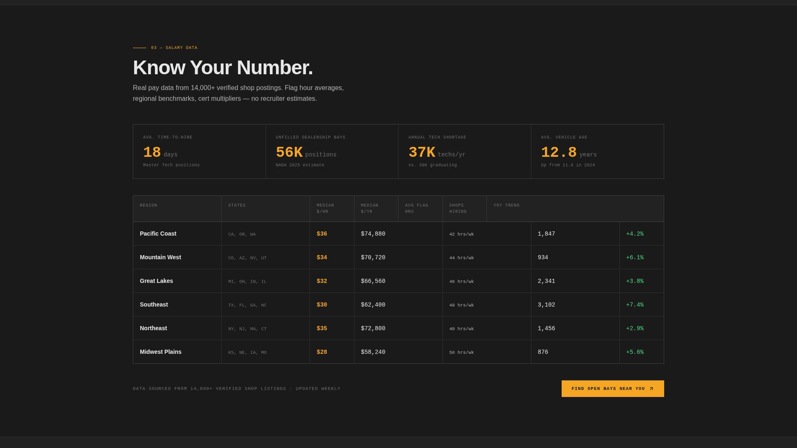This screenshot has height=448, width=797.
Task: Click the 12.8 years vehicle age stat
Action: tap(569, 153)
